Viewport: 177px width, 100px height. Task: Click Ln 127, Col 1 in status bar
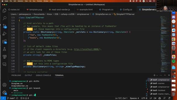[x=121, y=98]
